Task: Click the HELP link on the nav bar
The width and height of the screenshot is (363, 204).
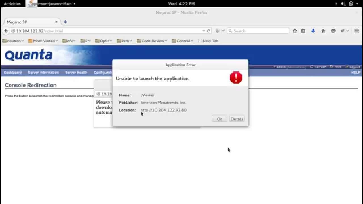Action: click(x=356, y=73)
